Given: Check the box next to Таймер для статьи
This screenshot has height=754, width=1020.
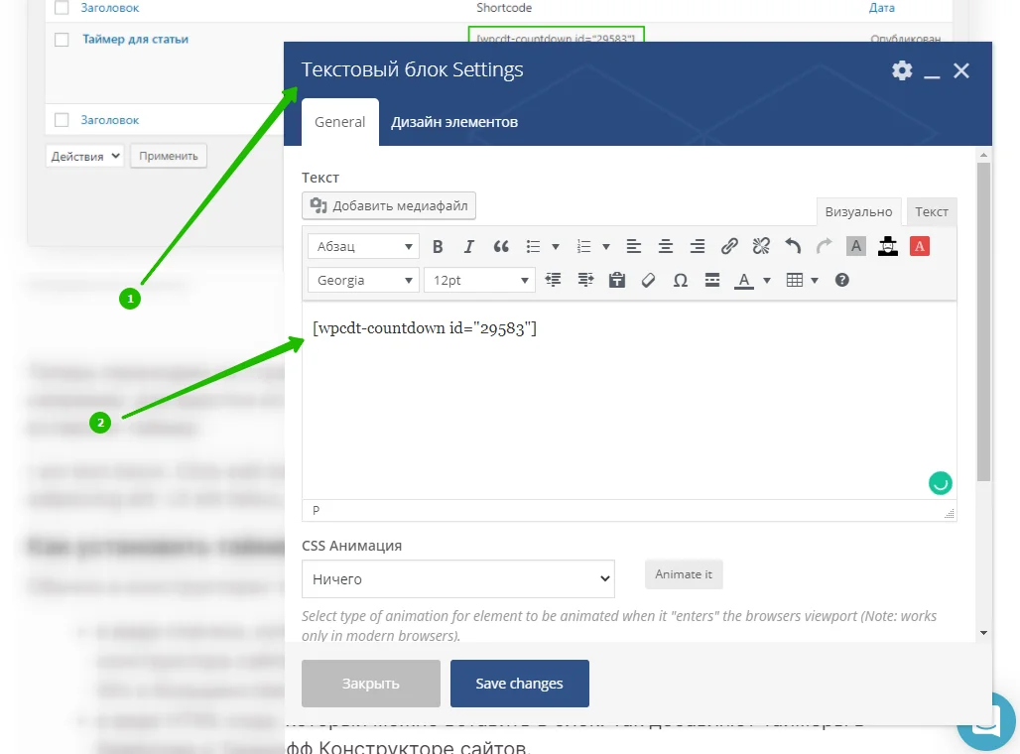Looking at the screenshot, I should [x=62, y=40].
